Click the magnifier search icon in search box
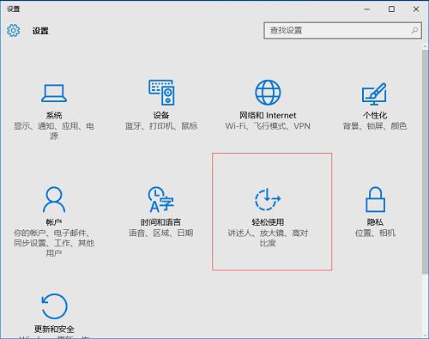Viewport: 429px width, 339px height. [414, 30]
